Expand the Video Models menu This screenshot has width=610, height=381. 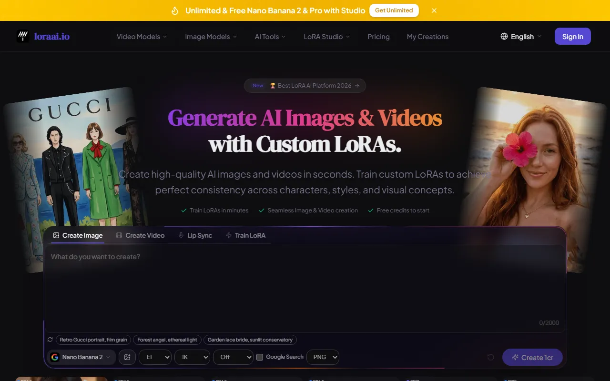[x=142, y=37]
